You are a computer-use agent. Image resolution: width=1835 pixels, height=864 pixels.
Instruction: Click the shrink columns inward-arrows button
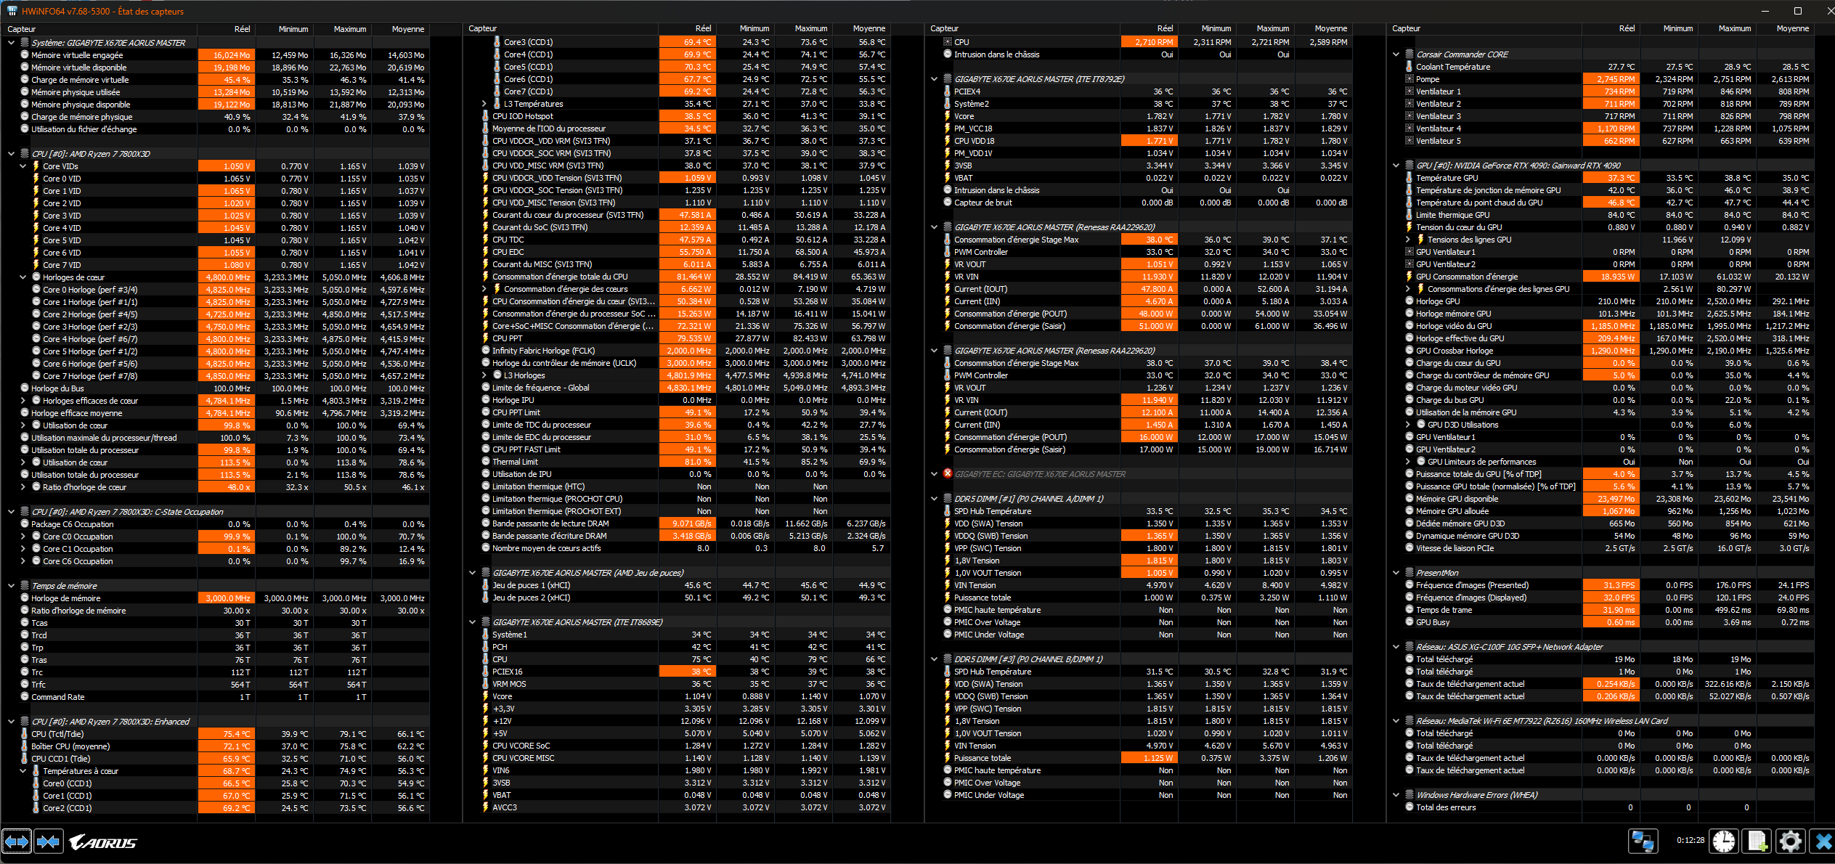point(48,841)
